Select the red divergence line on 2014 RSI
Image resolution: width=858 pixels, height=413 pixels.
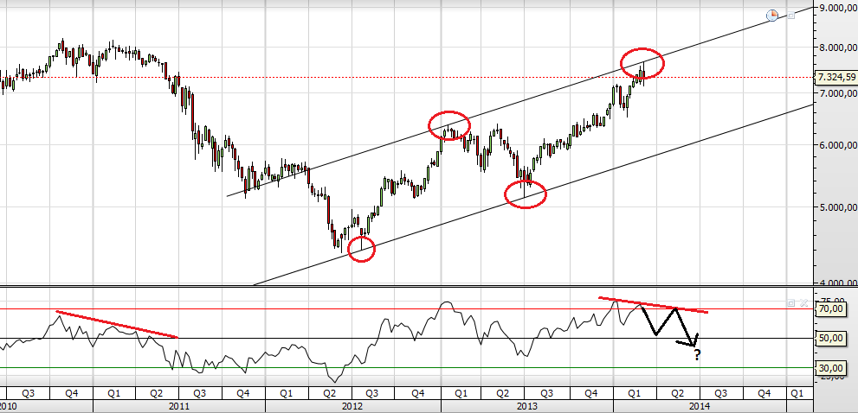pyautogui.click(x=654, y=305)
